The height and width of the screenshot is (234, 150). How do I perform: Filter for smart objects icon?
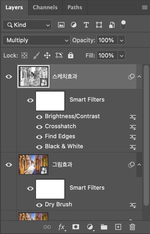tap(112, 25)
